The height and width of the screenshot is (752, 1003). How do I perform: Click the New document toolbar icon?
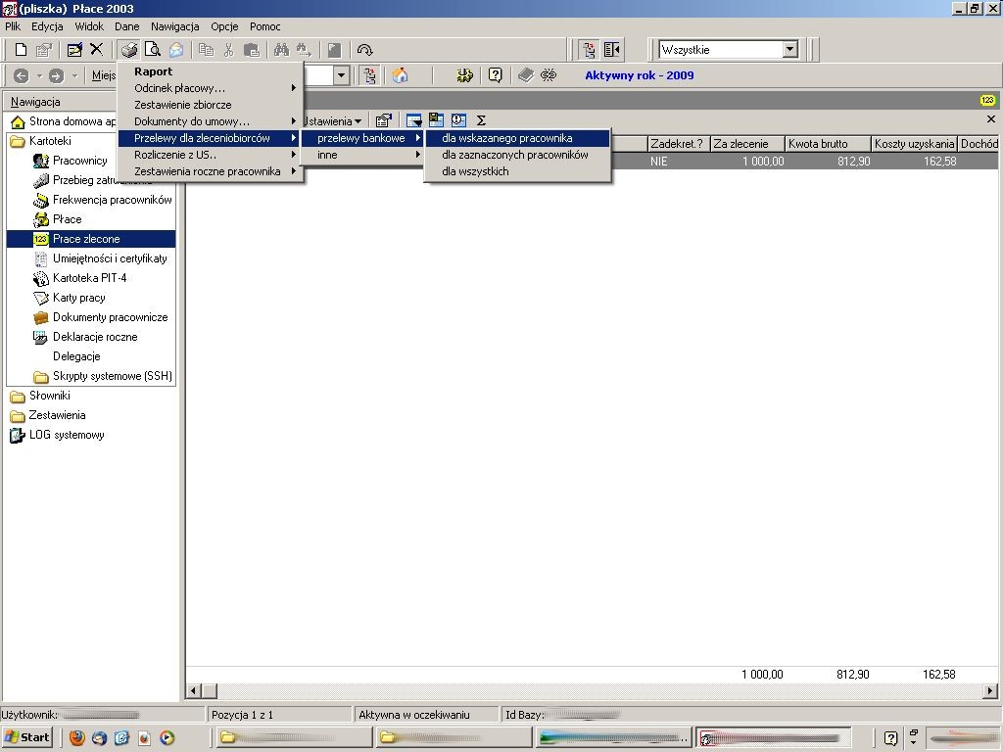tap(22, 50)
